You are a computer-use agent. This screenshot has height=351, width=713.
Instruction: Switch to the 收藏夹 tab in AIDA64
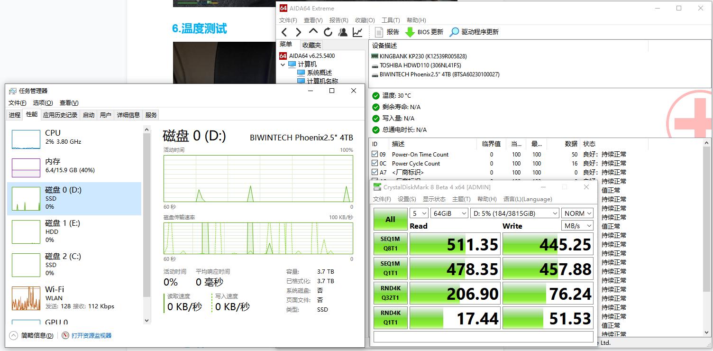click(x=311, y=45)
